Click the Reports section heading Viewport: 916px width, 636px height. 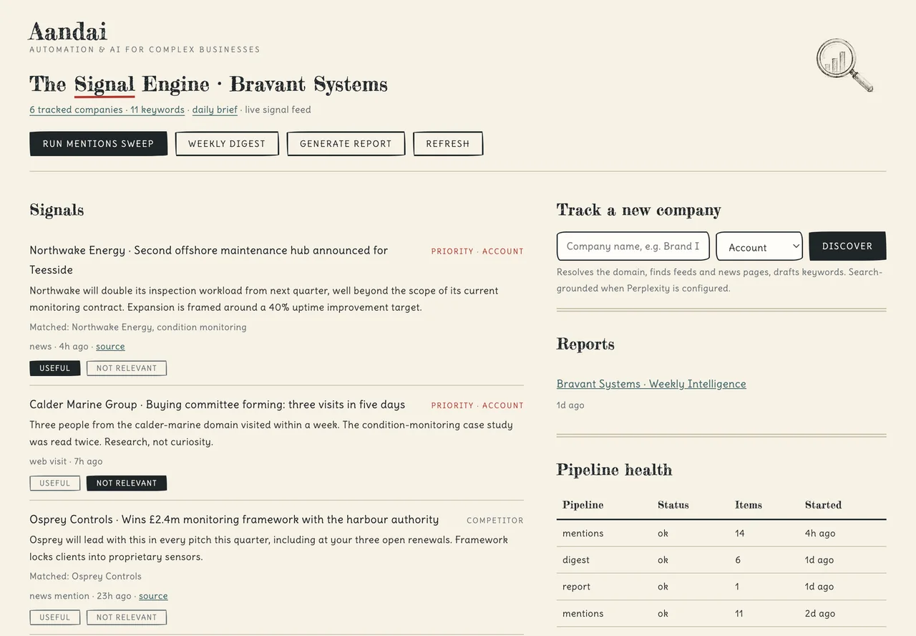pos(585,344)
